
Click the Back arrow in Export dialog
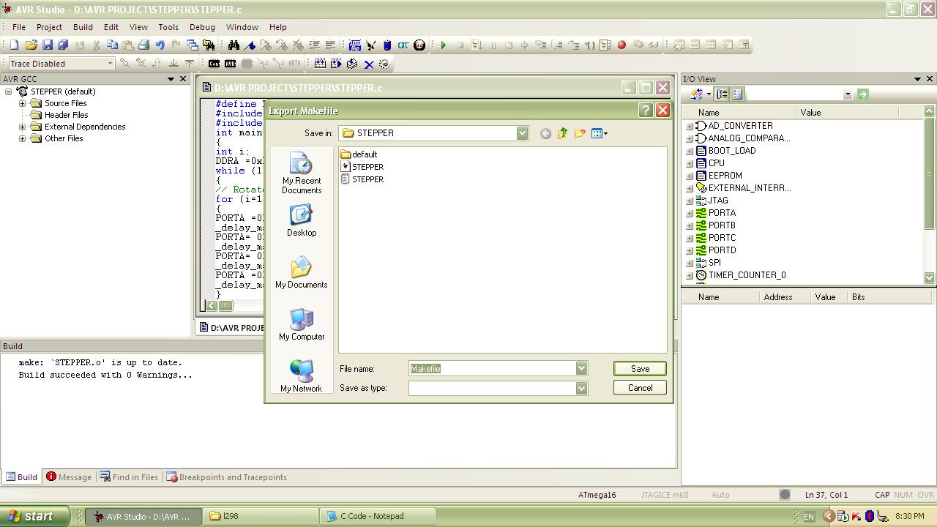tap(545, 133)
